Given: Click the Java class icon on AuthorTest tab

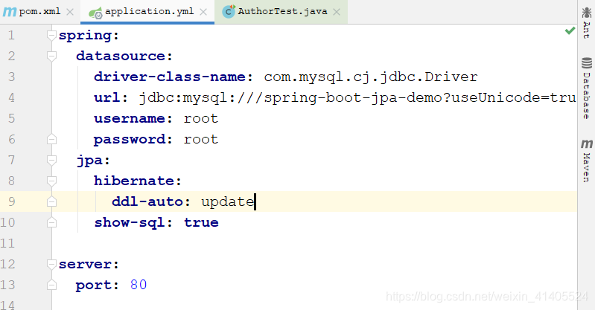Looking at the screenshot, I should coord(229,11).
